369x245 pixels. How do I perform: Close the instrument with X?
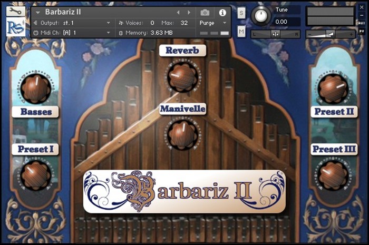pyautogui.click(x=362, y=7)
